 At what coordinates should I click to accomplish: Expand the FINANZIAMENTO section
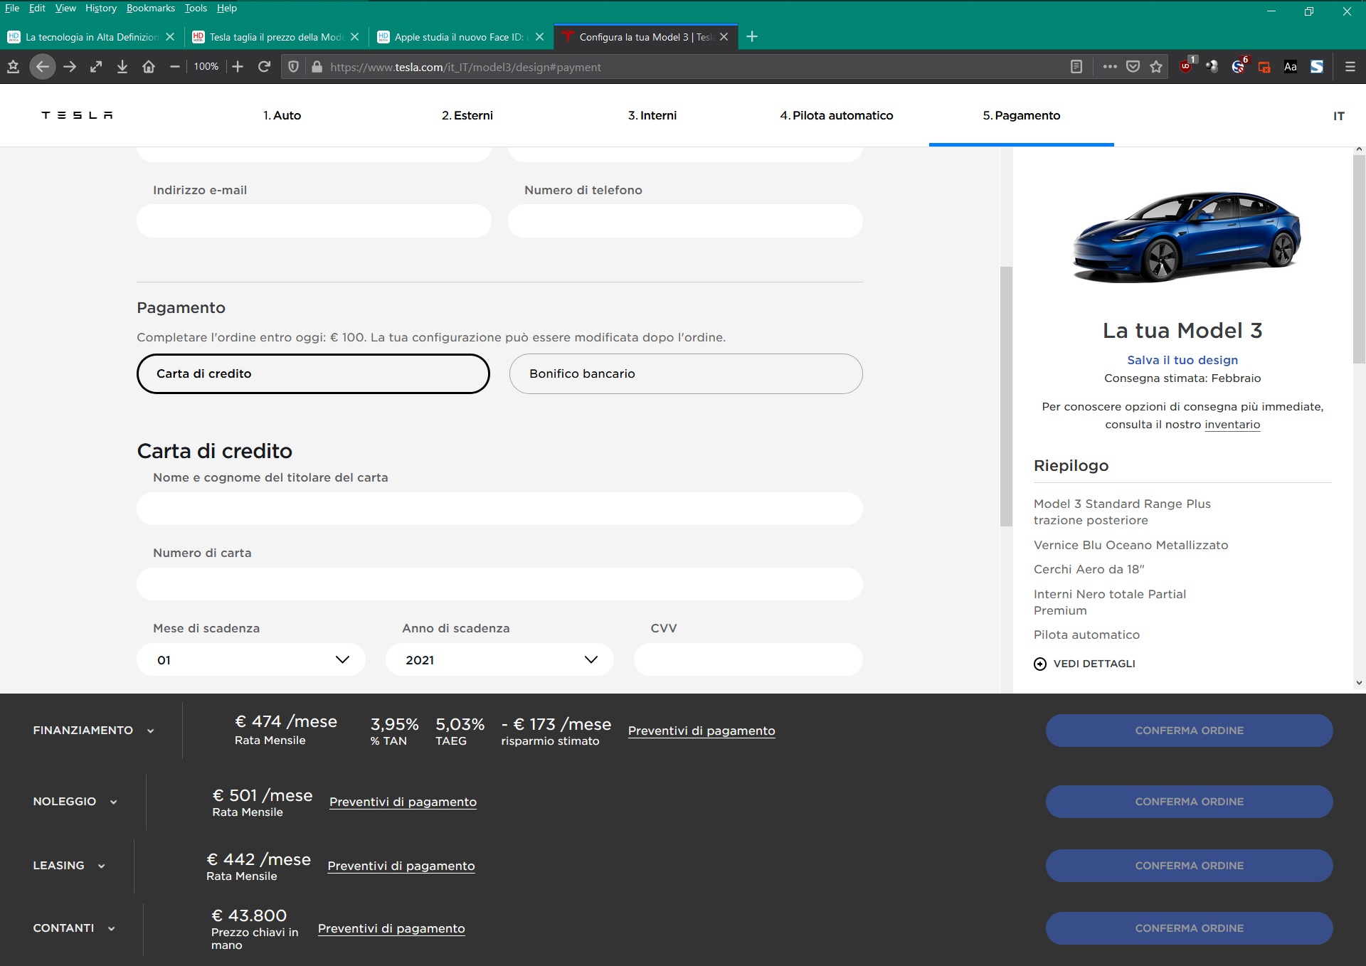tap(93, 731)
